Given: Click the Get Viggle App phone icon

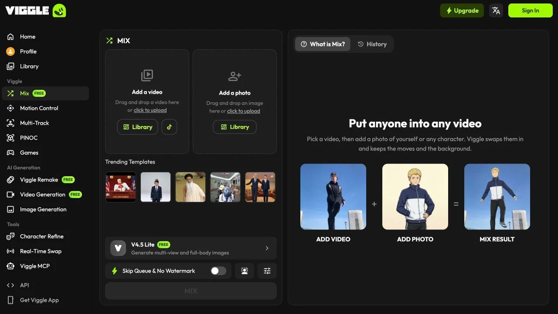Looking at the screenshot, I should pos(10,300).
